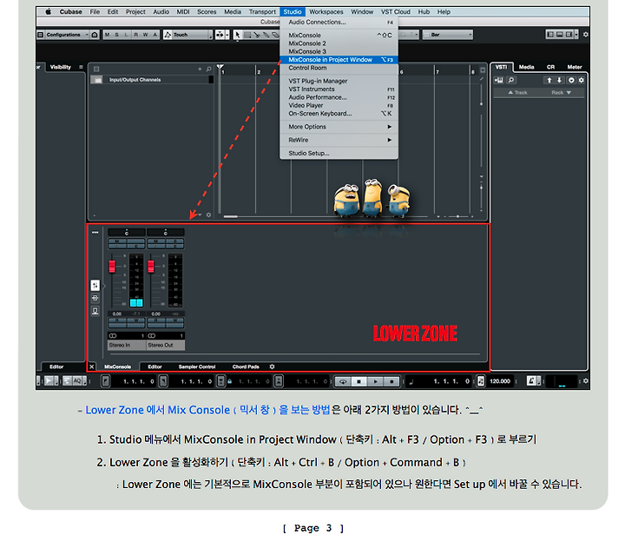Adjust the Stereo In channel fader
The image size is (625, 548).
(x=112, y=266)
